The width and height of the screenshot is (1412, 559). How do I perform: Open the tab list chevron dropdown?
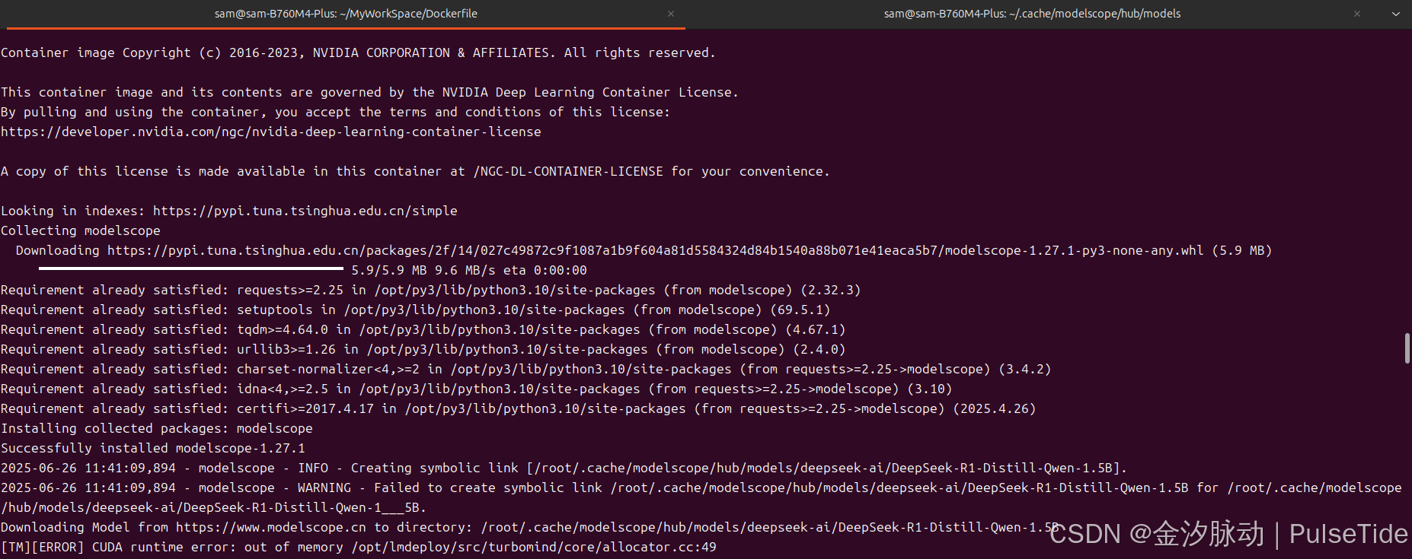point(1396,13)
